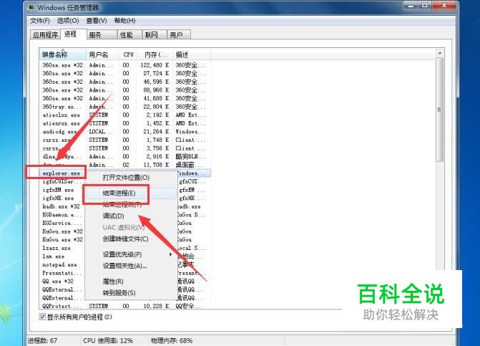The width and height of the screenshot is (480, 346).
Task: Select the 360se.exe row using 27,724 K
Action: (x=125, y=73)
